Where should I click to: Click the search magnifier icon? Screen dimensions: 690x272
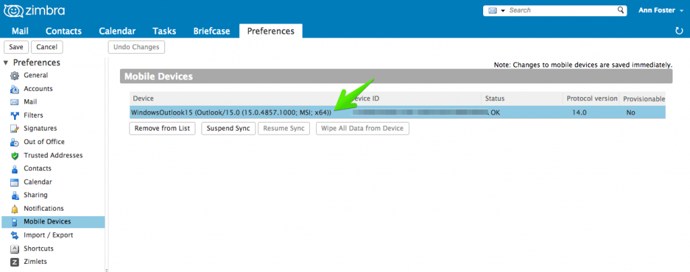click(621, 9)
